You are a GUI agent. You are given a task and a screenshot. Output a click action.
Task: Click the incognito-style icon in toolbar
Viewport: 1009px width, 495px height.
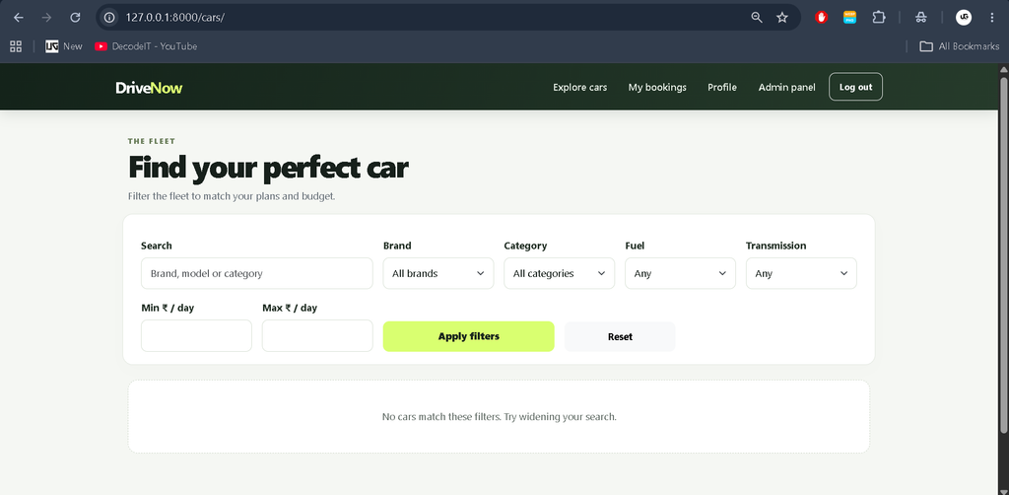point(921,18)
